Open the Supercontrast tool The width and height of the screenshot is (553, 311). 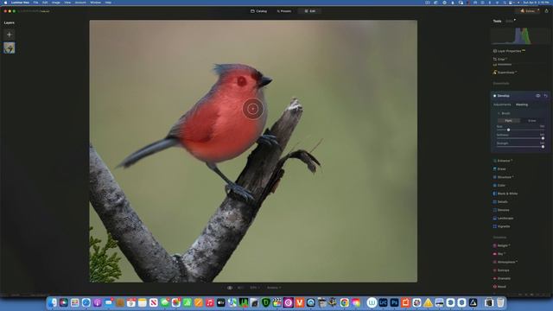point(505,73)
